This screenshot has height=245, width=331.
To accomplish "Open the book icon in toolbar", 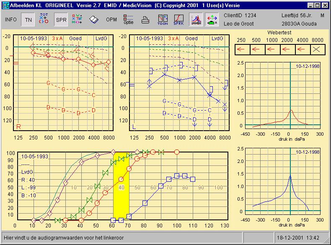I will tap(94, 20).
